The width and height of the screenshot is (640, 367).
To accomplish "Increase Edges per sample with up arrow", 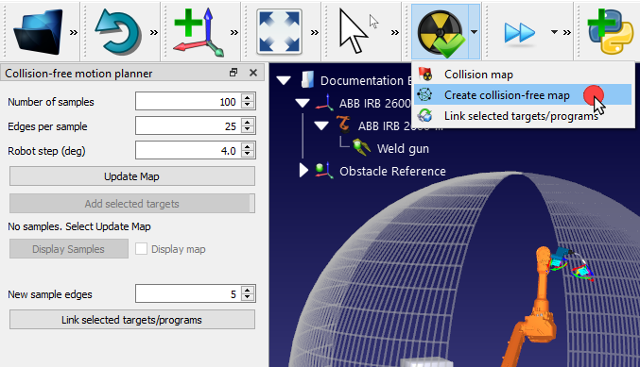I will pos(248,122).
